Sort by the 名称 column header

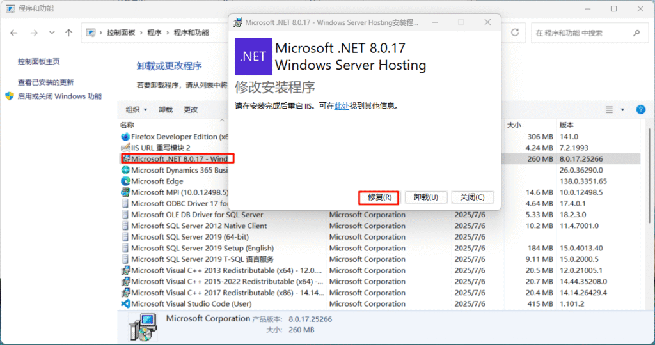[127, 125]
